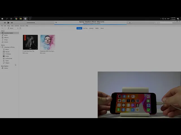Screen dimensions: 181x135
Task: Open the Controls menu
Action: [17, 26]
